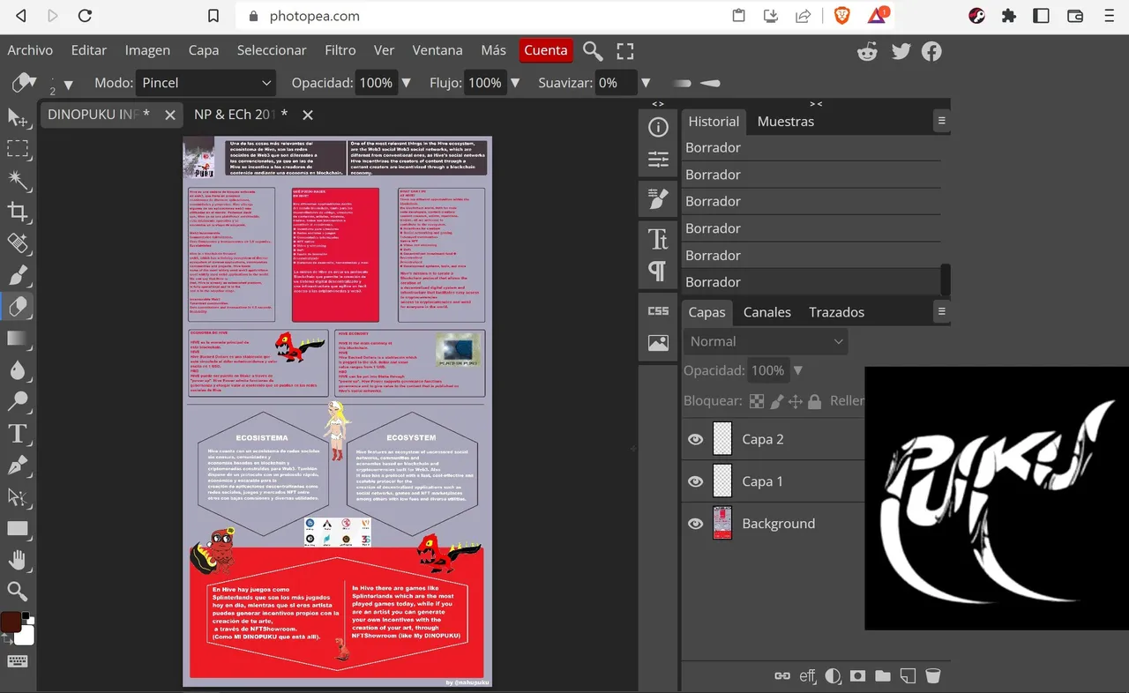
Task: Toggle lock image pixels brush icon
Action: click(x=776, y=401)
